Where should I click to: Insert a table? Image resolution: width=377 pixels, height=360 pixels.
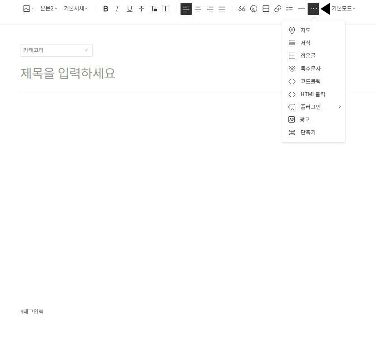click(x=266, y=9)
